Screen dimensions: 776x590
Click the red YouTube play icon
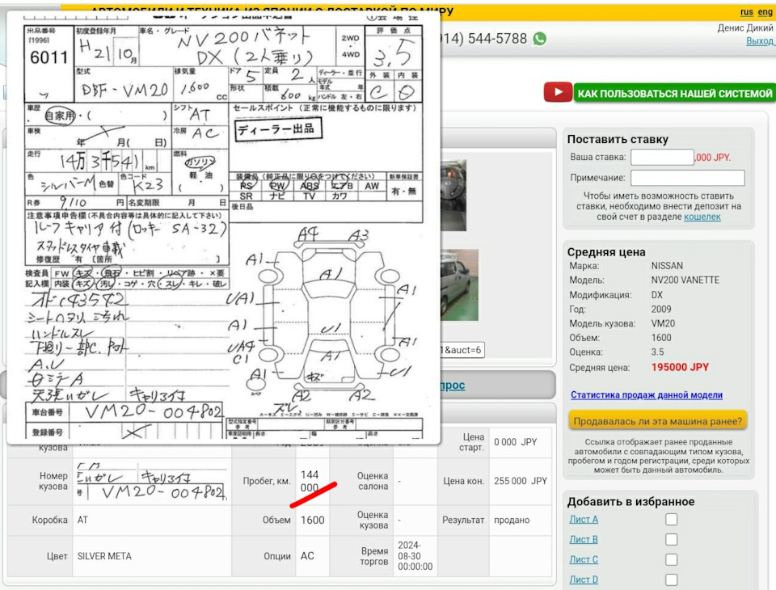click(558, 93)
